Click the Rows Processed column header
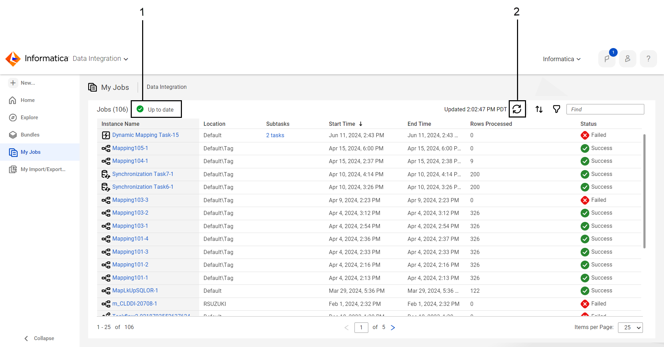This screenshot has height=347, width=664. (x=491, y=124)
